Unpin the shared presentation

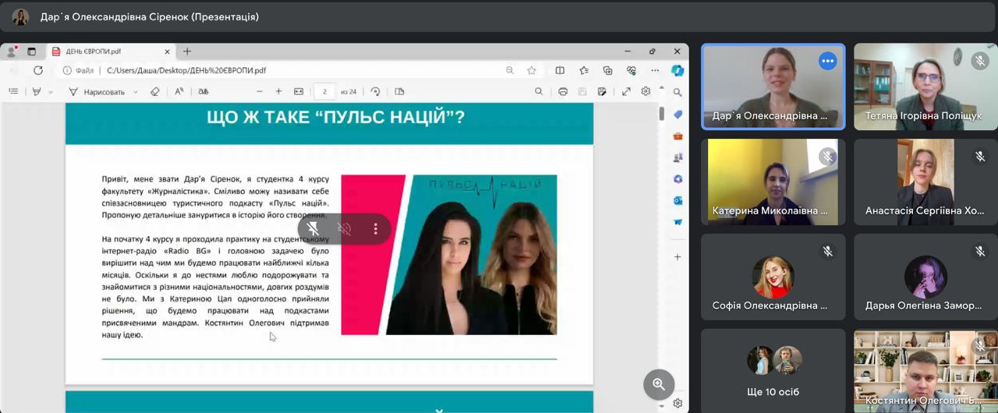pos(313,229)
